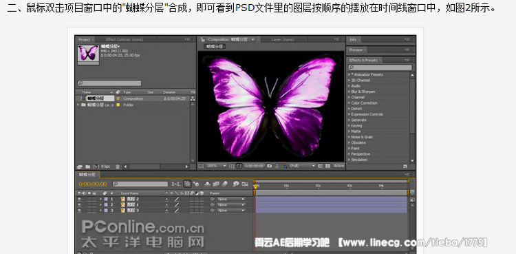
Task: Toggle shy switch for layer 2
Action: 166,204
